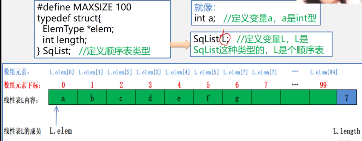Click the green cell containing 'a'
Image resolution: width=362 pixels, height=141 pixels.
coord(63,97)
